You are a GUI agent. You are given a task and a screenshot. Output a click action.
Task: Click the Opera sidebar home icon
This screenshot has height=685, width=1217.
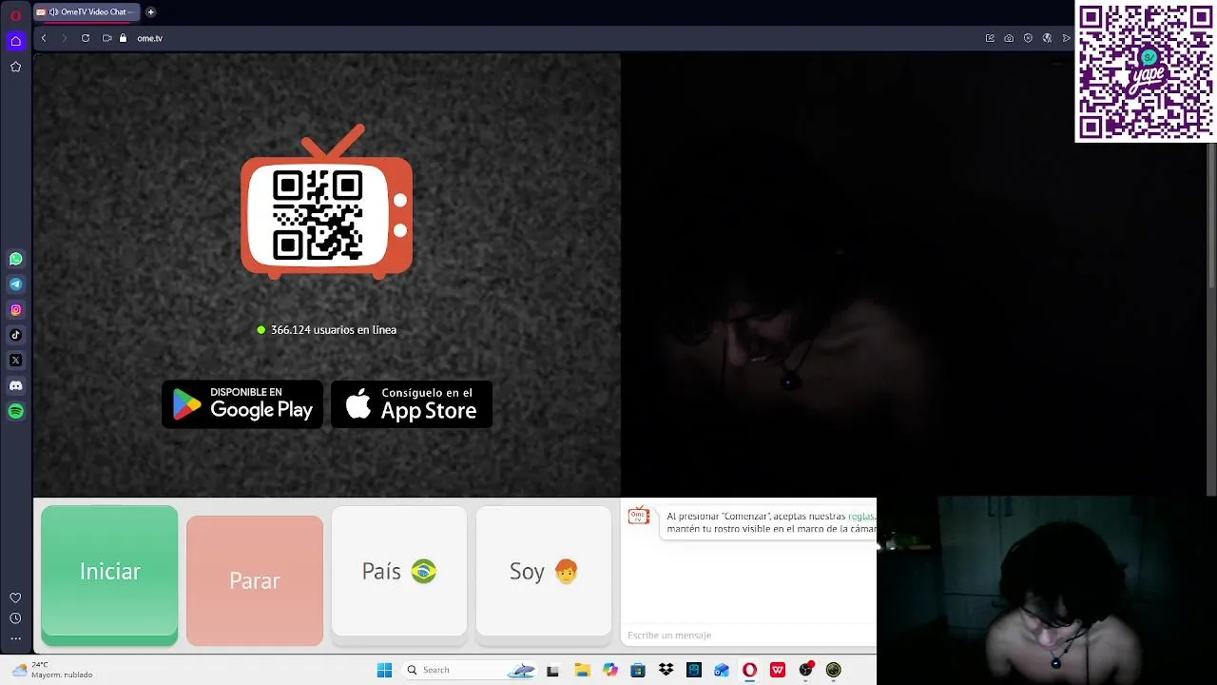tap(15, 41)
